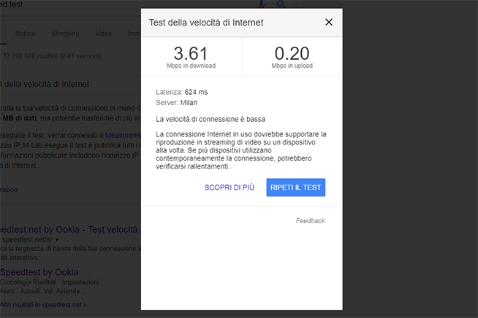Viewport: 478px width, 318px height.
Task: Switch to the Shopping tab
Action: point(65,34)
